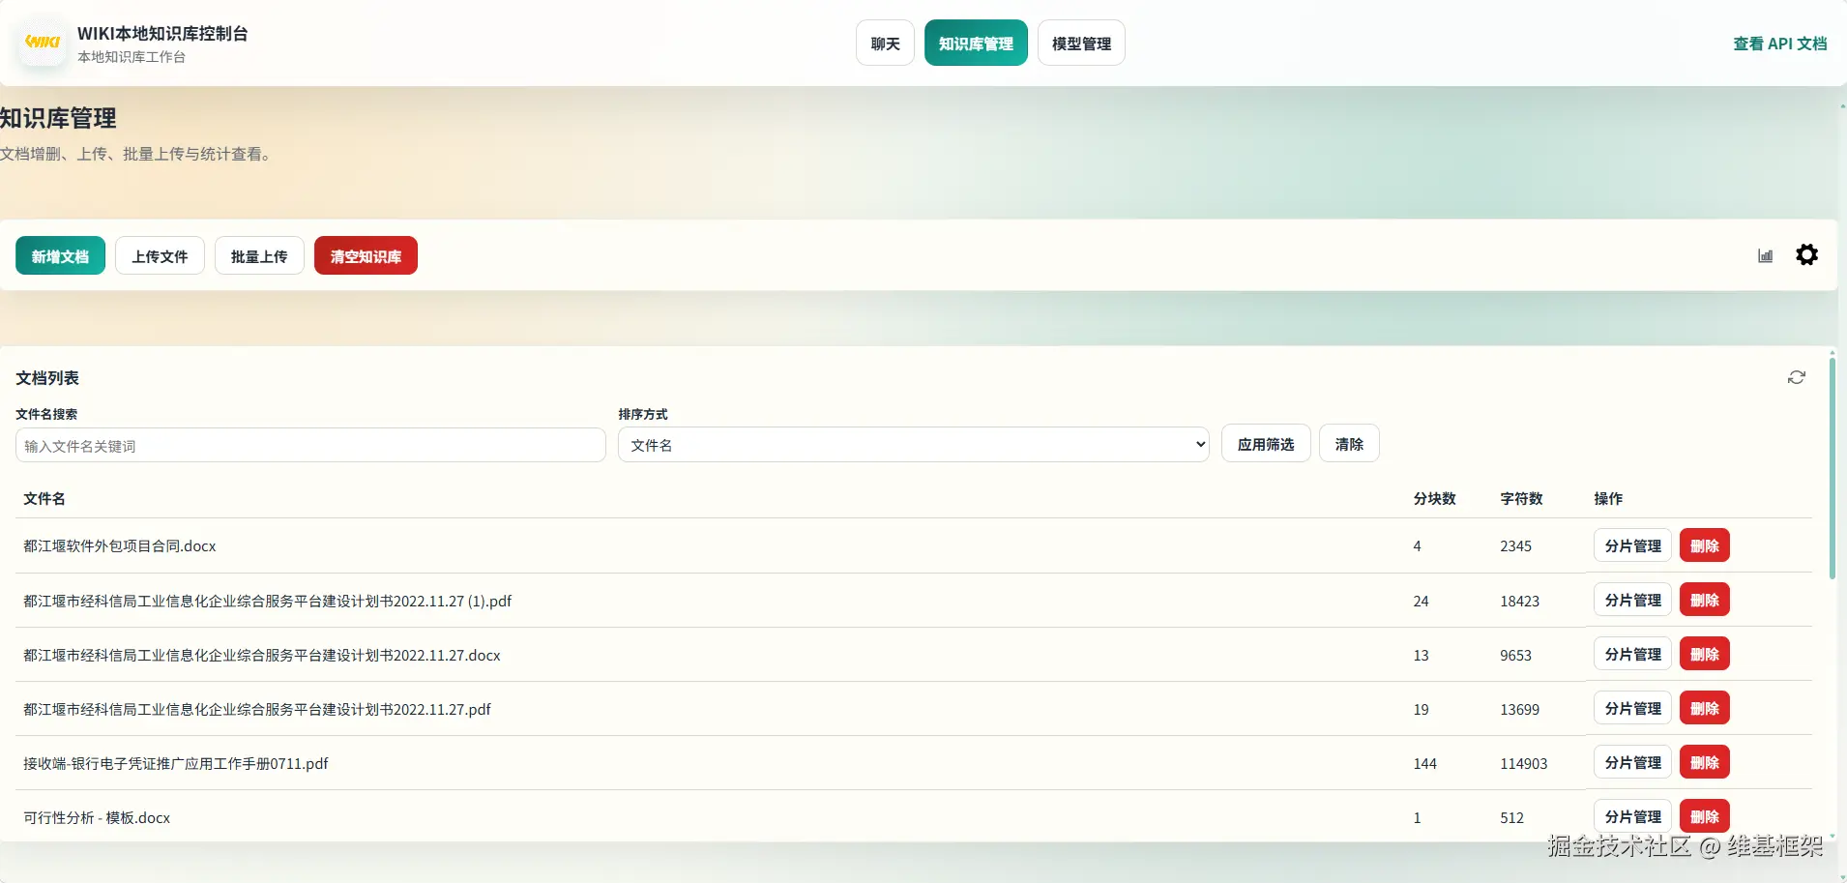
Task: Click the 上传文件 button
Action: click(x=160, y=255)
